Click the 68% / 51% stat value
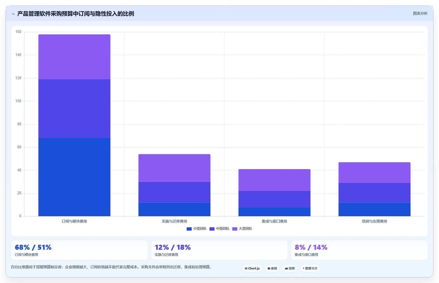This screenshot has height=283, width=439. tap(33, 247)
